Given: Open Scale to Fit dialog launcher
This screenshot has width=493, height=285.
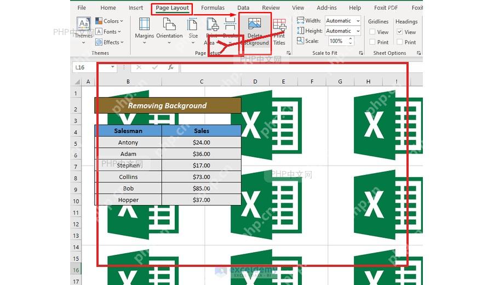Looking at the screenshot, I should coord(361,53).
